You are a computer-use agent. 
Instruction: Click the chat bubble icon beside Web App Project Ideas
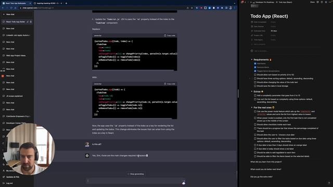click(x=4, y=56)
